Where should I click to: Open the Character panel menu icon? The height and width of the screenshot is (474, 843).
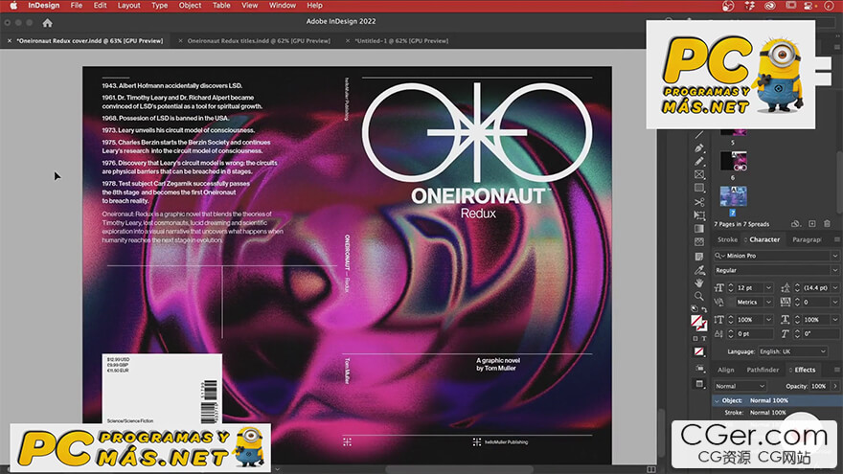tap(837, 239)
